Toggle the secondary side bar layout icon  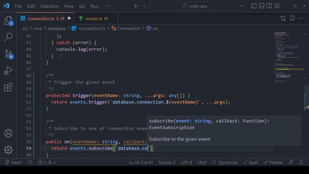click(269, 6)
